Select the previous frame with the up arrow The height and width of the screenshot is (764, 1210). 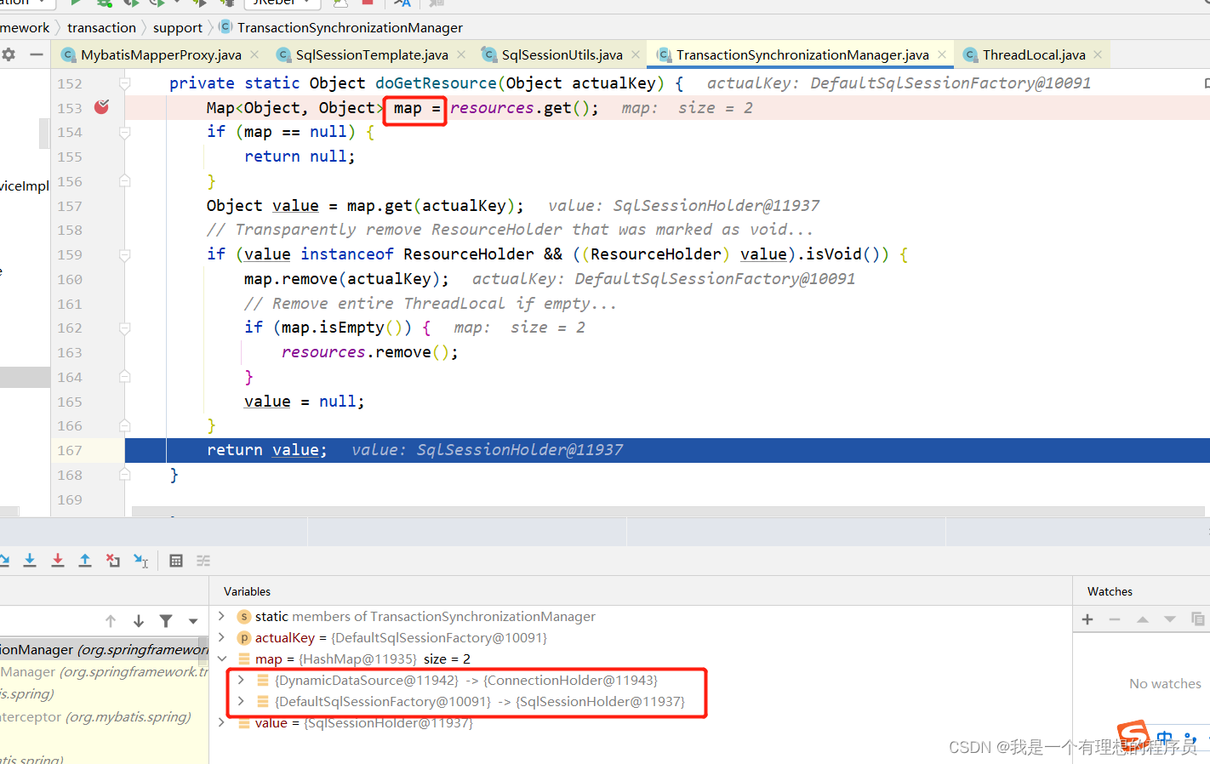click(111, 621)
